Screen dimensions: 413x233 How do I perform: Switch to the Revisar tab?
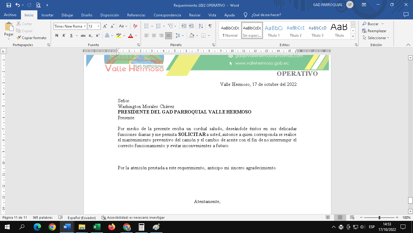tap(195, 15)
